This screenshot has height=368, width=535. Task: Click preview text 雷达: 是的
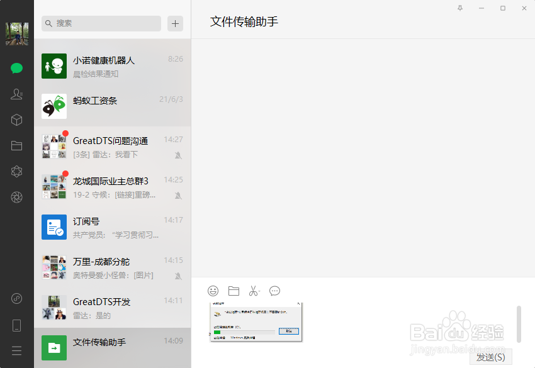(x=92, y=316)
